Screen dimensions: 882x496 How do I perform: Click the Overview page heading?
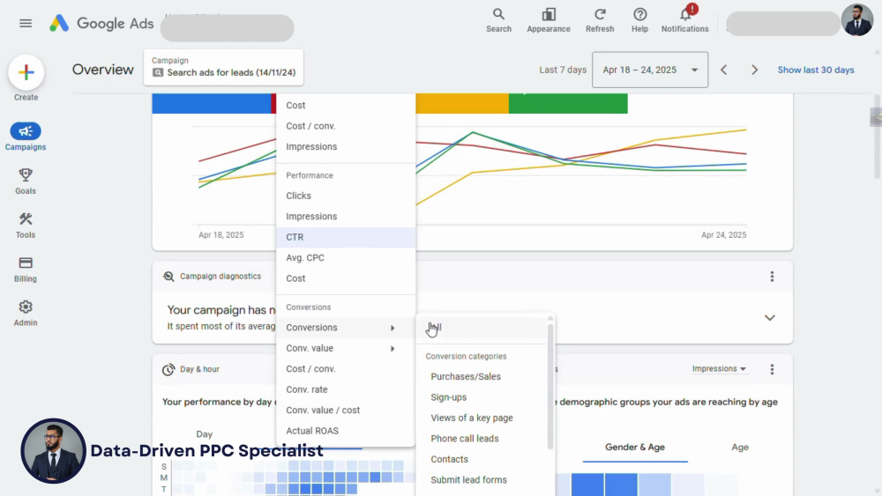pyautogui.click(x=103, y=70)
